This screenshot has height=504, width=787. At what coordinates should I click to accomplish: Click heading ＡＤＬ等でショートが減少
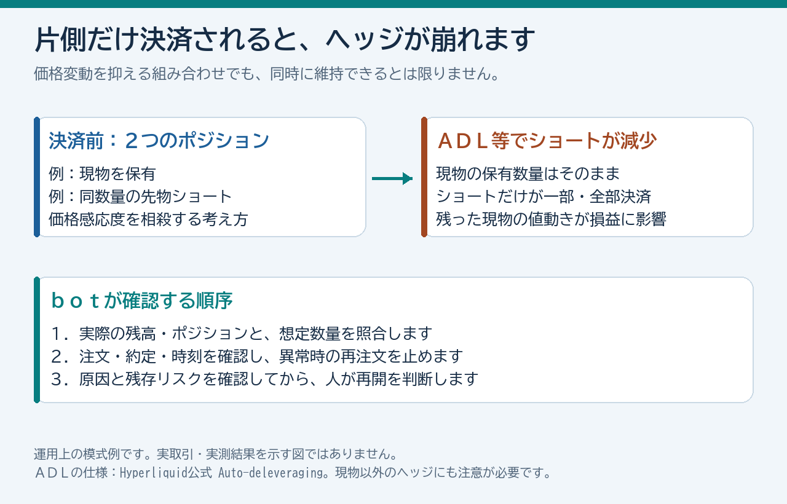546,141
